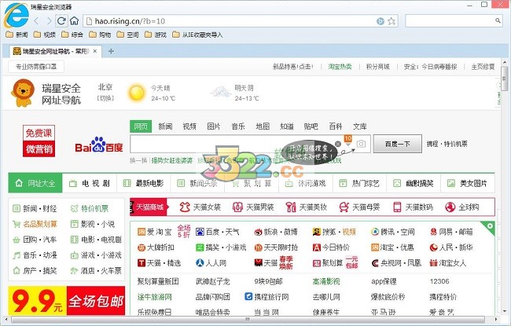Screen dimensions: 511x326
Task: Click the search magnifier in the top-right box
Action: [498, 21]
